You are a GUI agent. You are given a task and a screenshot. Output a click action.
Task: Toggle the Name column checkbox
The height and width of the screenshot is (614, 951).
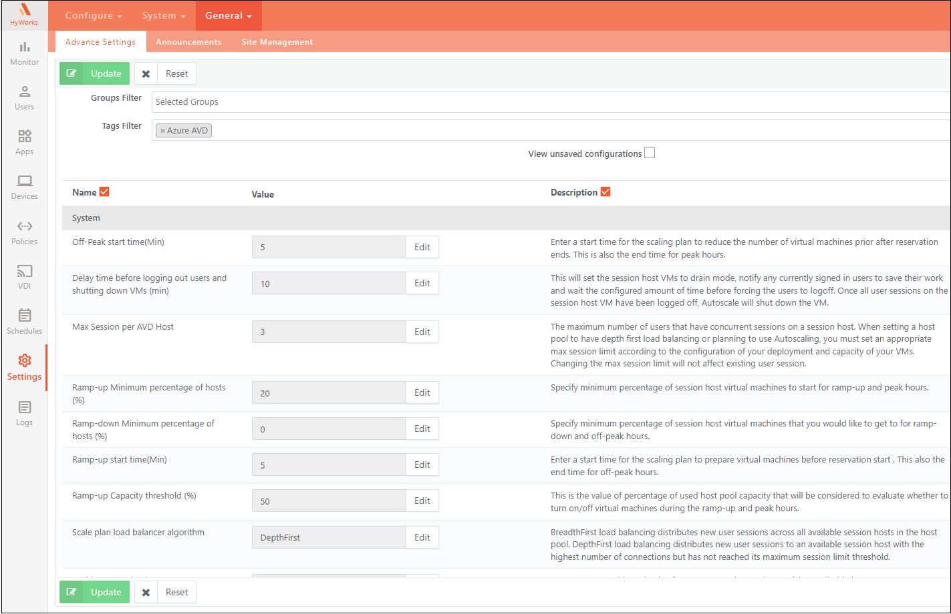[104, 192]
